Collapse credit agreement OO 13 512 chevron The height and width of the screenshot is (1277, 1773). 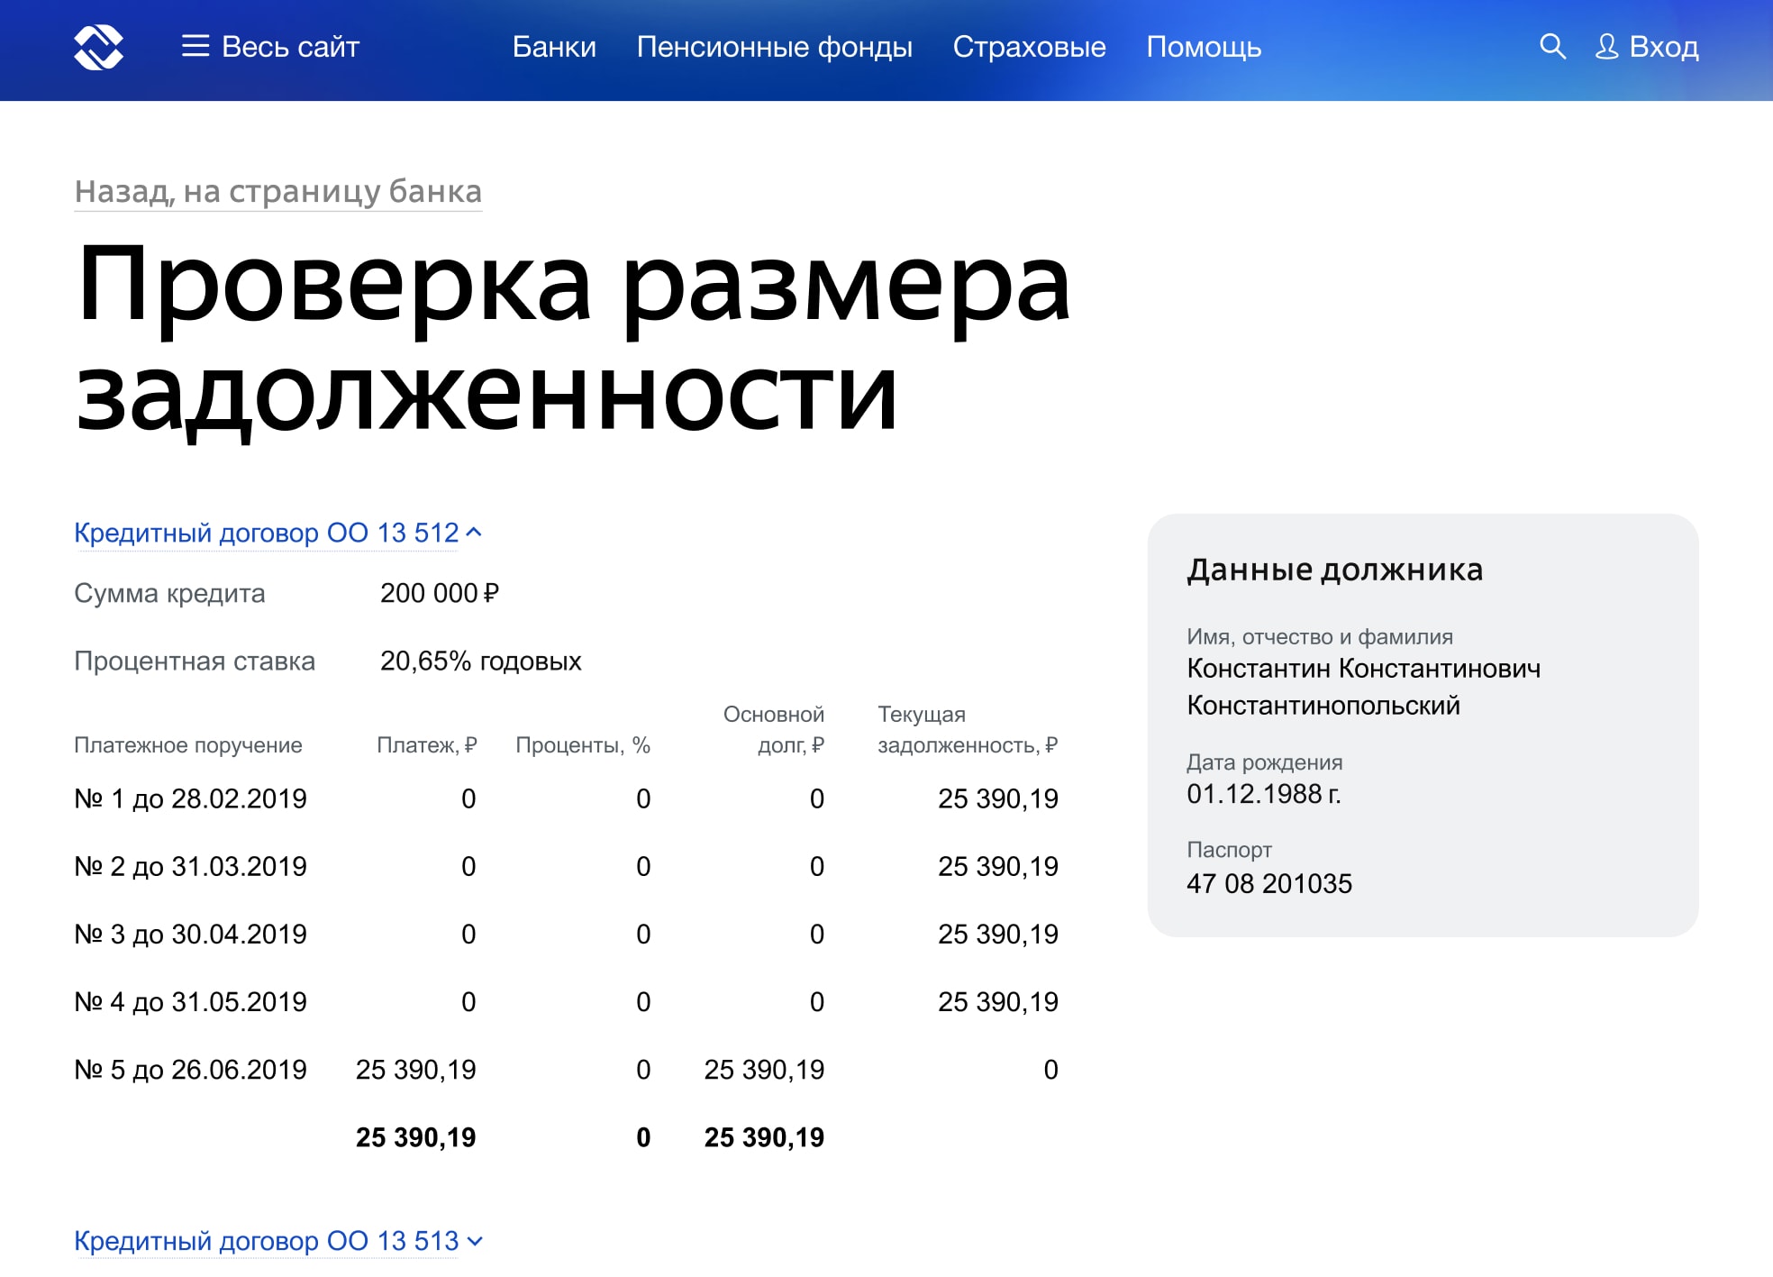(x=475, y=533)
